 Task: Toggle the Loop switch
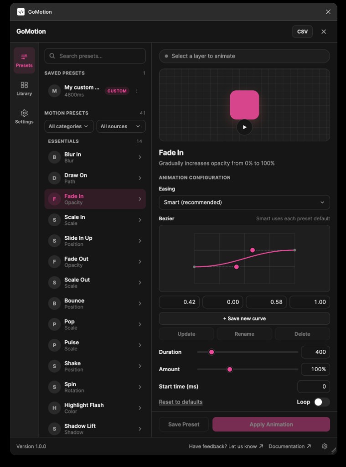(321, 402)
